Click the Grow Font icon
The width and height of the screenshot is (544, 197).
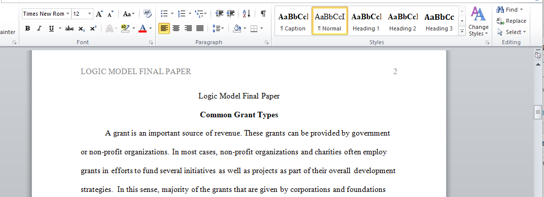[x=99, y=14]
